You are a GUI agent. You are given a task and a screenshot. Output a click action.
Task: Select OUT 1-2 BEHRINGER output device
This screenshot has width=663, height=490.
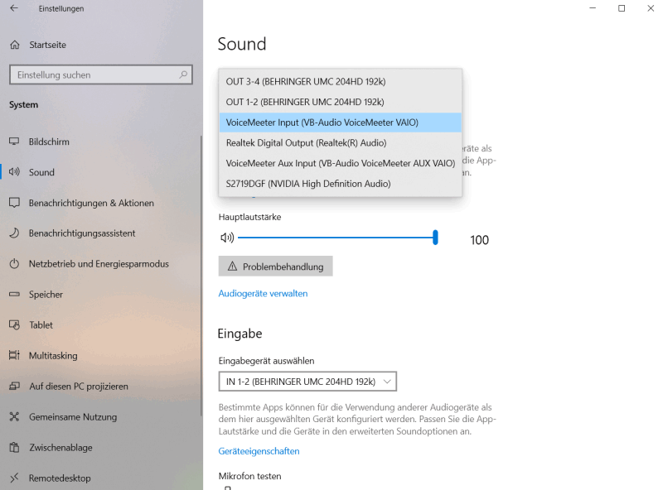[340, 102]
